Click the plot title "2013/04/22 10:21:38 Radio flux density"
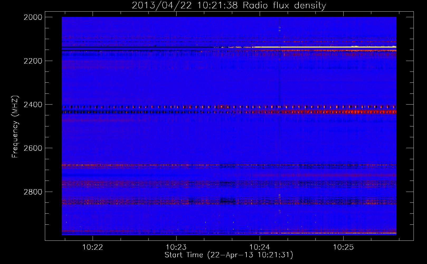This screenshot has height=264, width=427. (x=229, y=5)
